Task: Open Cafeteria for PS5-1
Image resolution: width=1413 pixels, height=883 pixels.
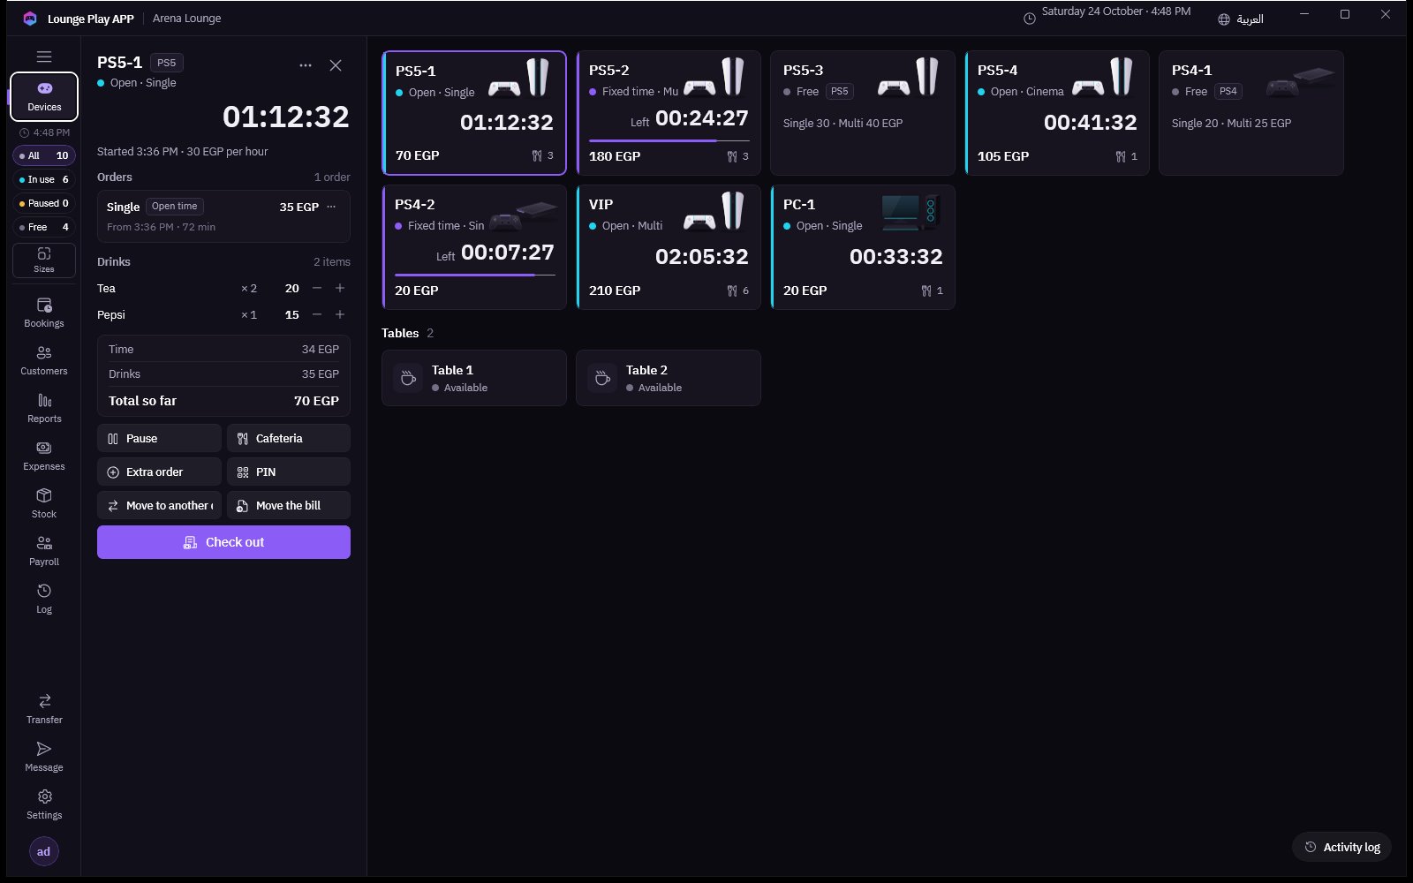Action: point(289,438)
